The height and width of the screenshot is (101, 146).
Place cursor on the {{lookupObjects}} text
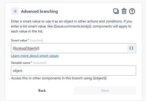point(26,48)
